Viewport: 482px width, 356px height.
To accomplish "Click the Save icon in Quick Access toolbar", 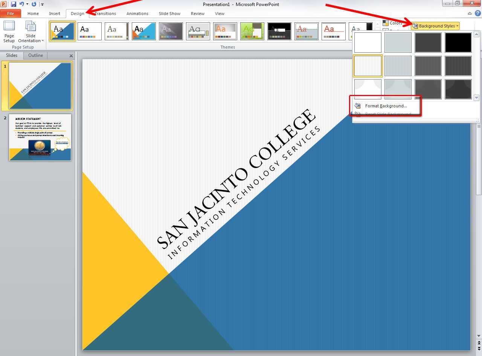I will coord(14,3).
